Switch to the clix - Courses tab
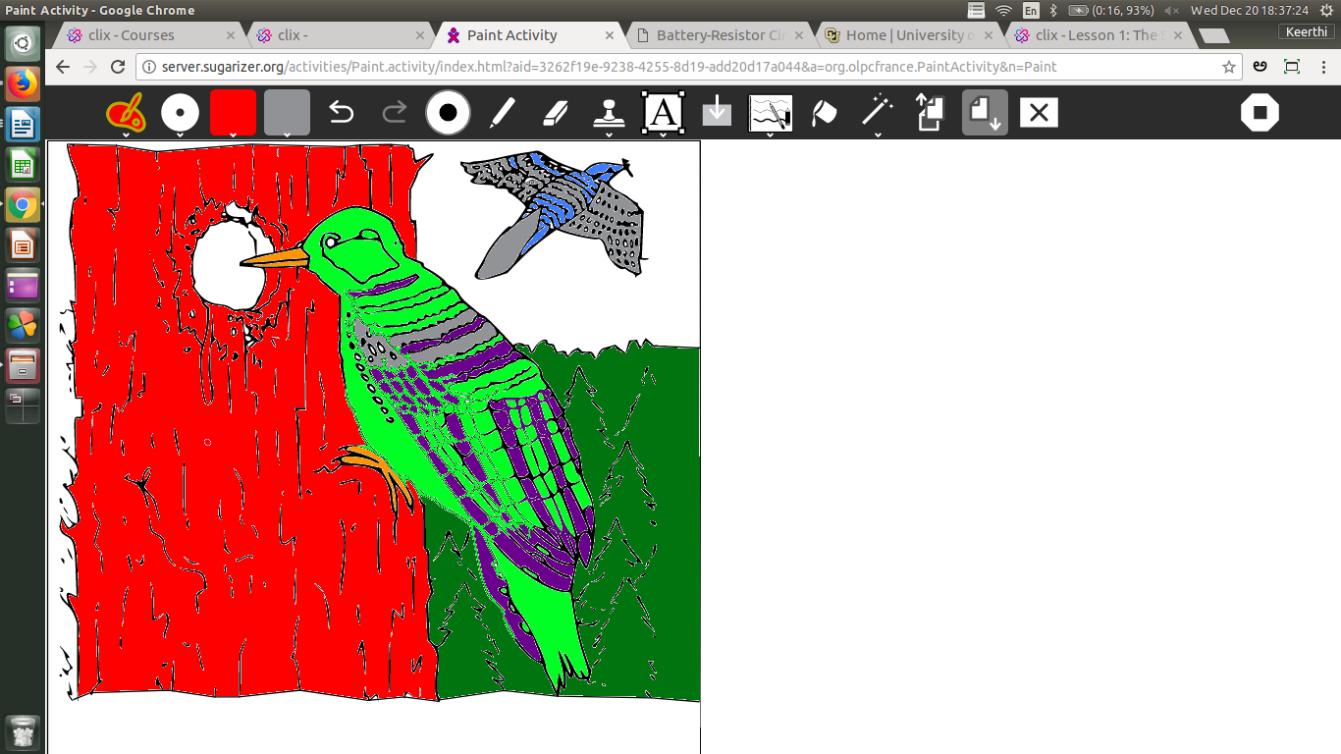This screenshot has width=1341, height=754. click(x=147, y=35)
